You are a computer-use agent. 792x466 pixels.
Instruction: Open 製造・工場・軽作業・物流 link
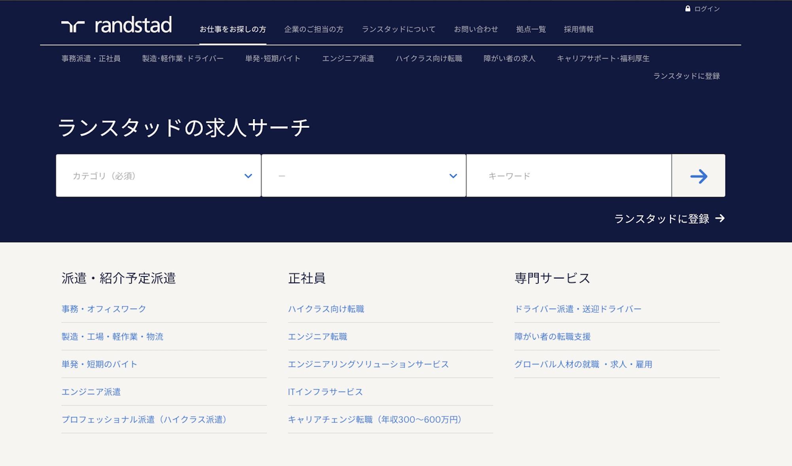point(112,337)
